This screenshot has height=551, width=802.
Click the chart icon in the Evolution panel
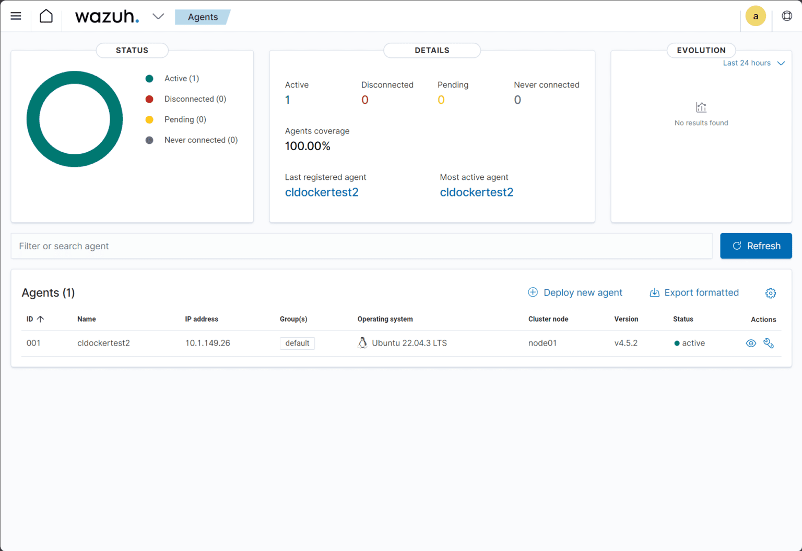click(701, 107)
